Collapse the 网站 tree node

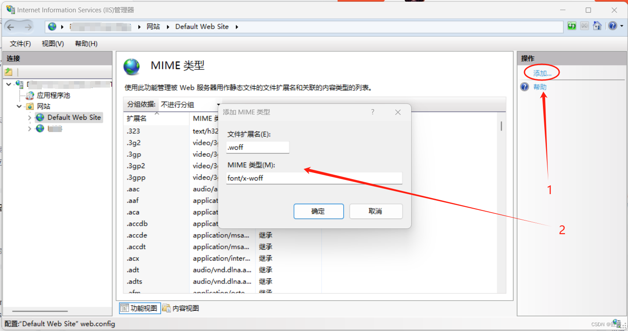[x=19, y=106]
